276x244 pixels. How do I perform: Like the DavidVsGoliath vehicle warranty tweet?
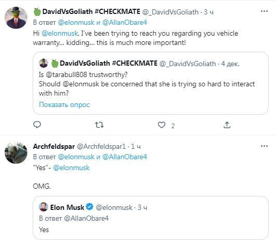coord(161,125)
